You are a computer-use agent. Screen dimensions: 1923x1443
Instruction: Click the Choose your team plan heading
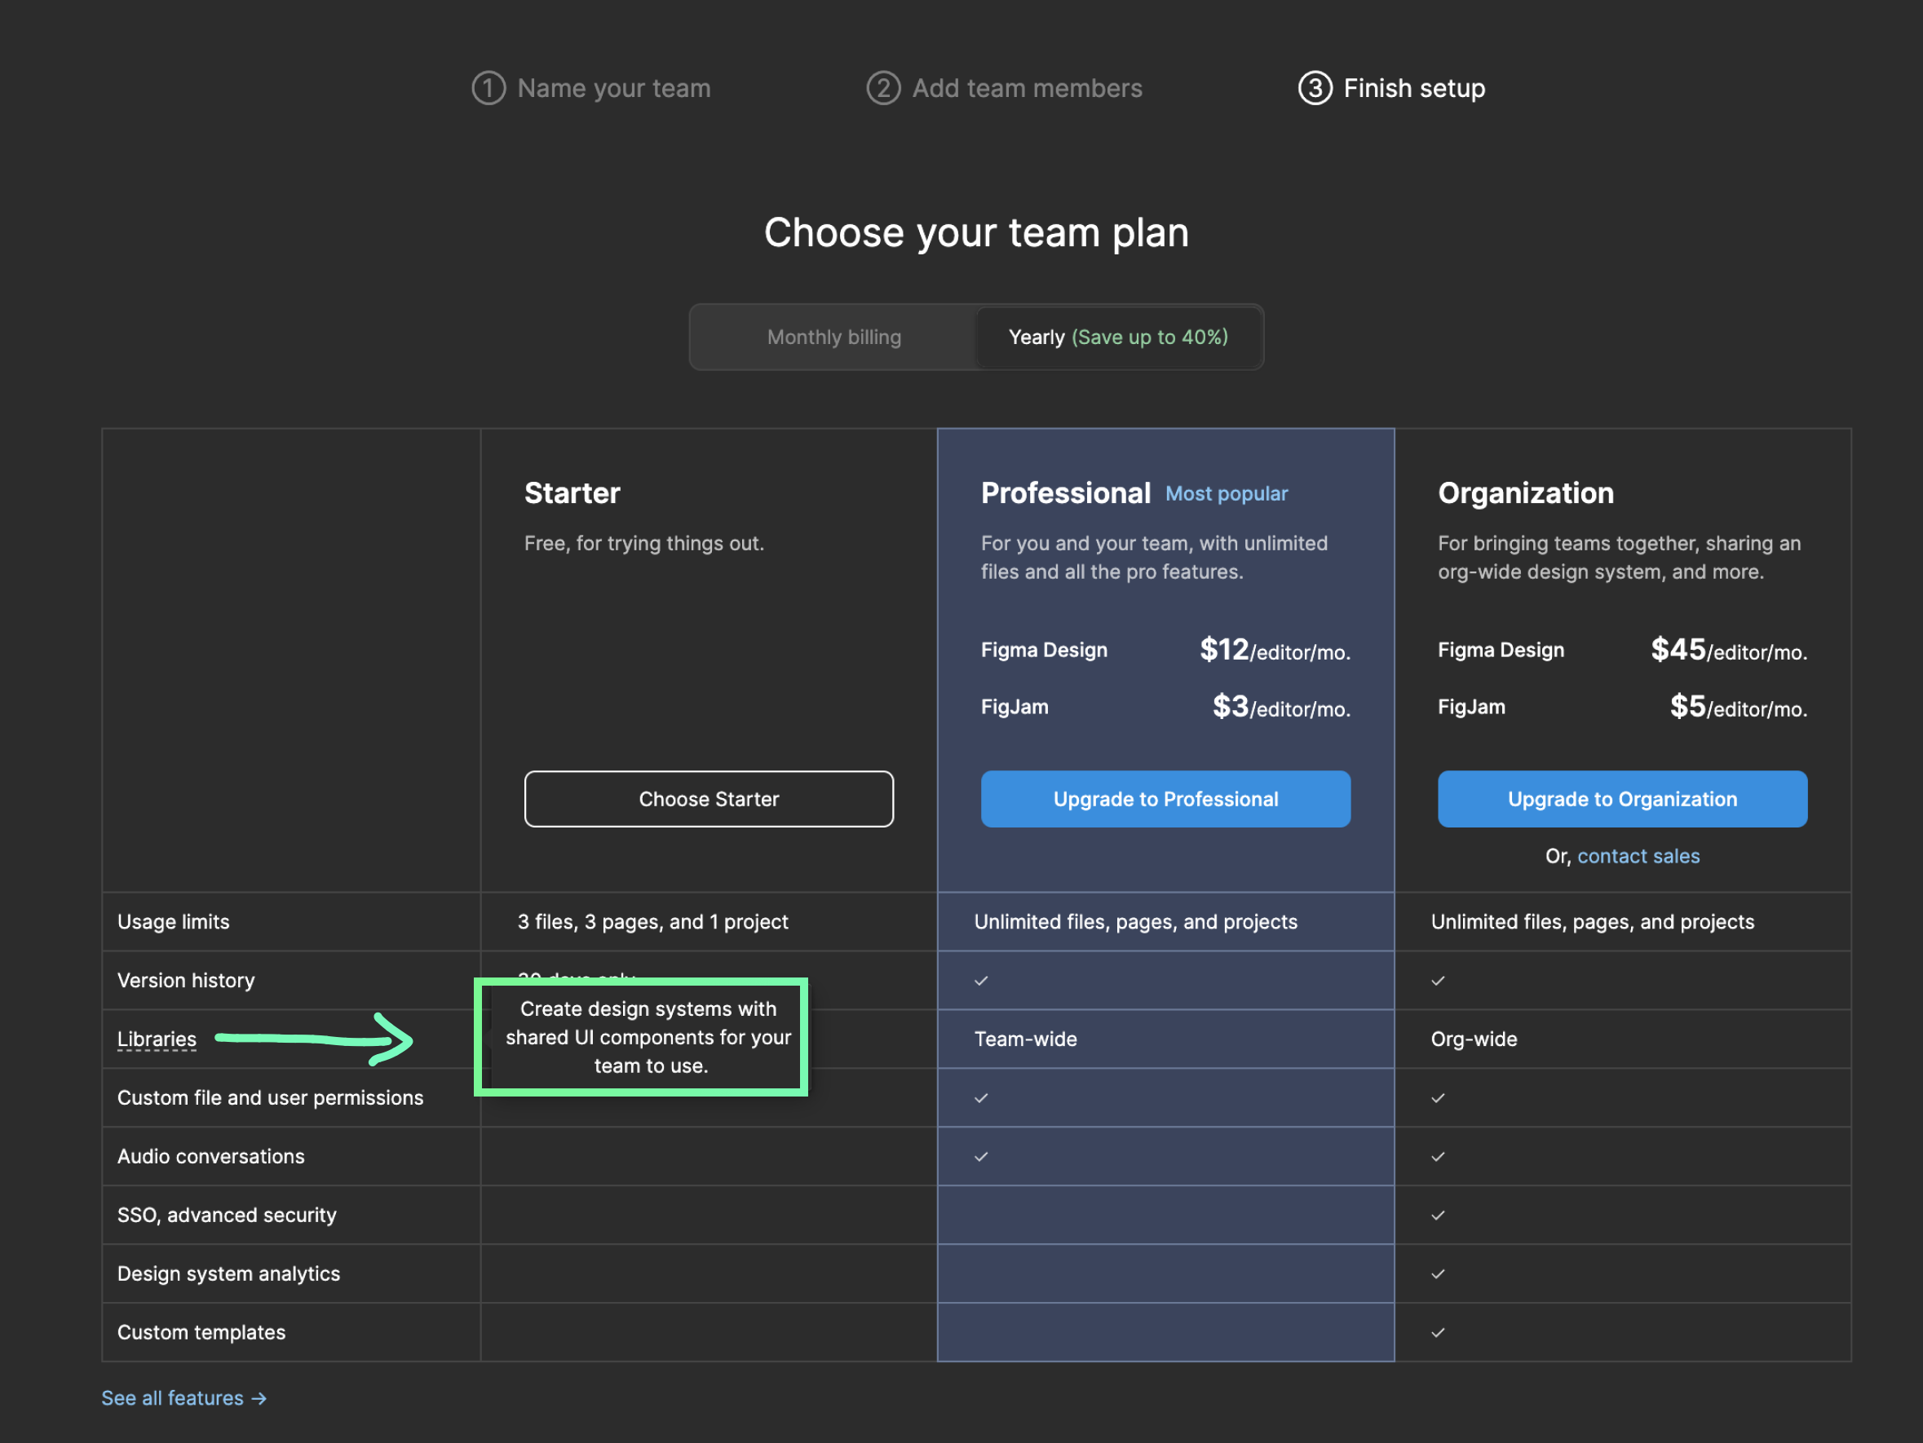975,232
